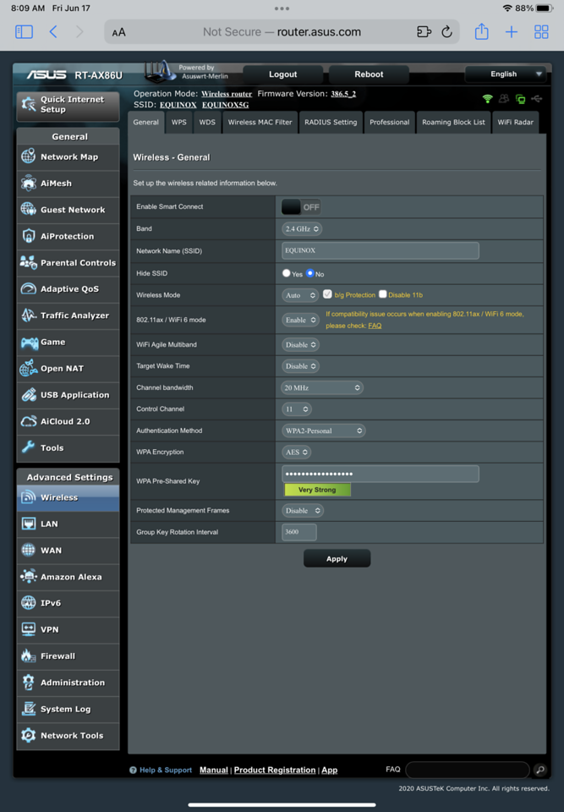The width and height of the screenshot is (564, 812).
Task: Open Target Wake Time dropdown
Action: (300, 366)
